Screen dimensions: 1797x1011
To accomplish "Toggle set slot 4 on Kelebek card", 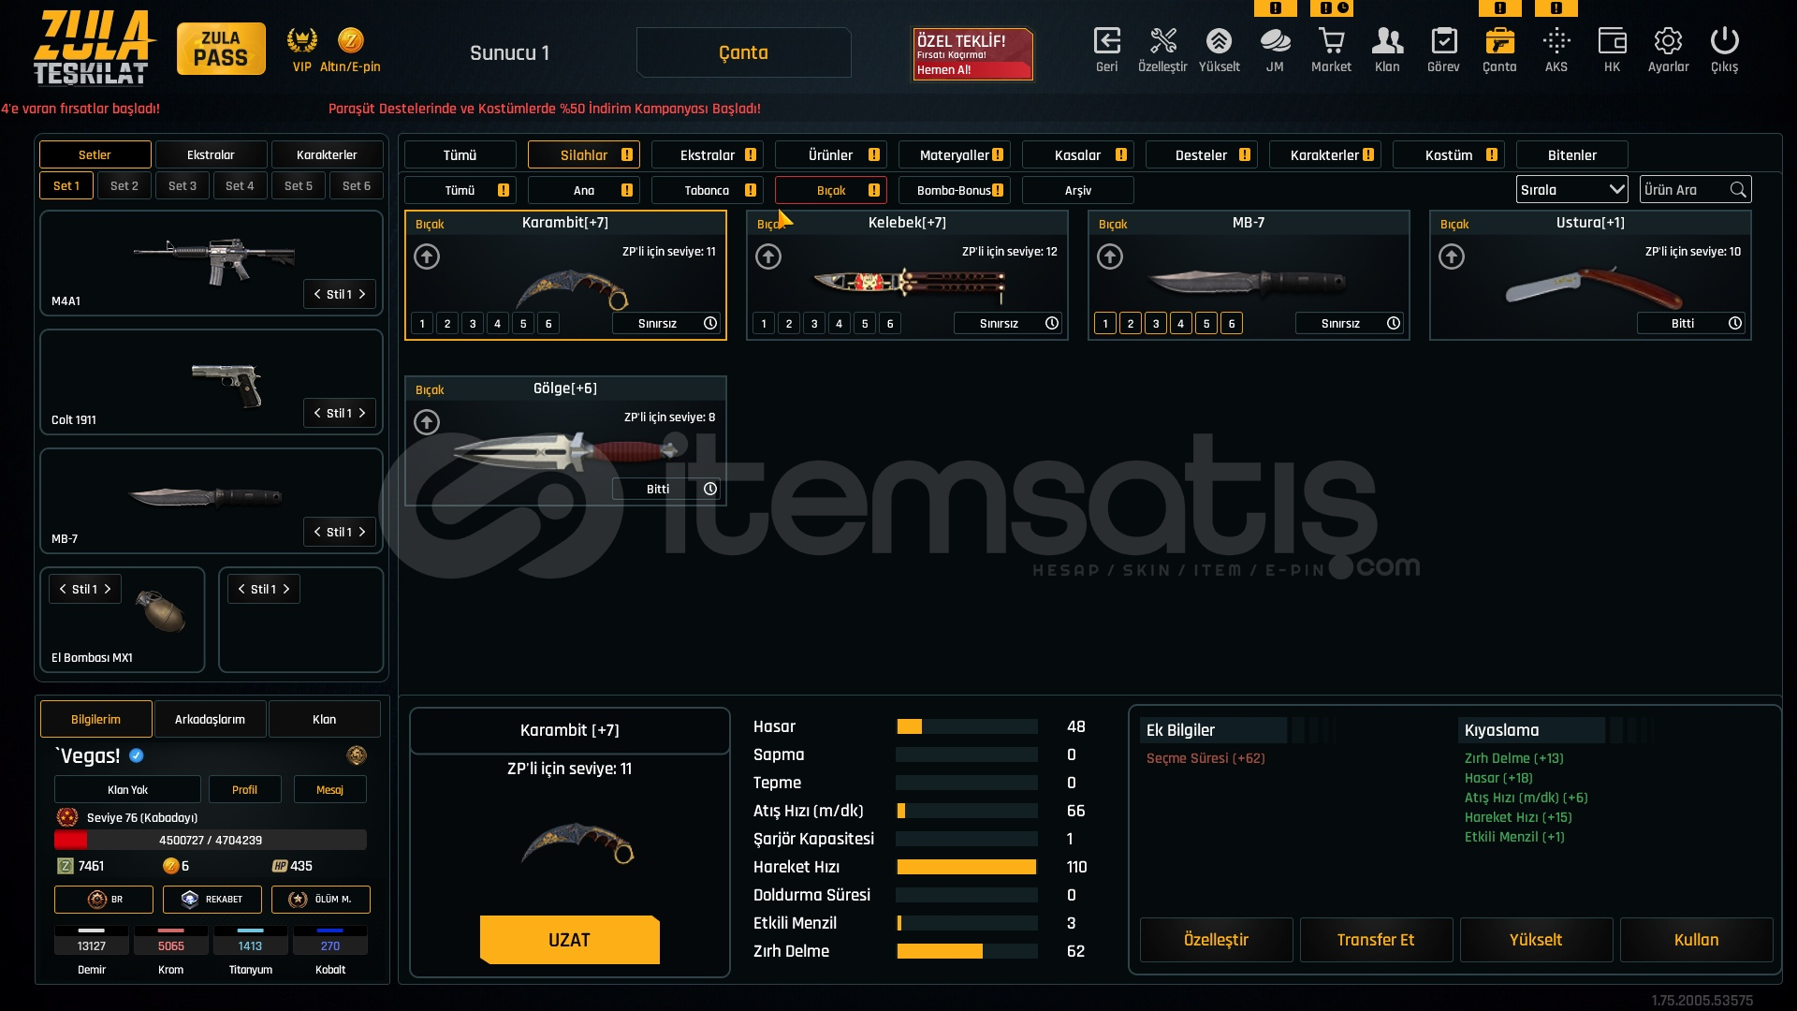I will [x=840, y=324].
